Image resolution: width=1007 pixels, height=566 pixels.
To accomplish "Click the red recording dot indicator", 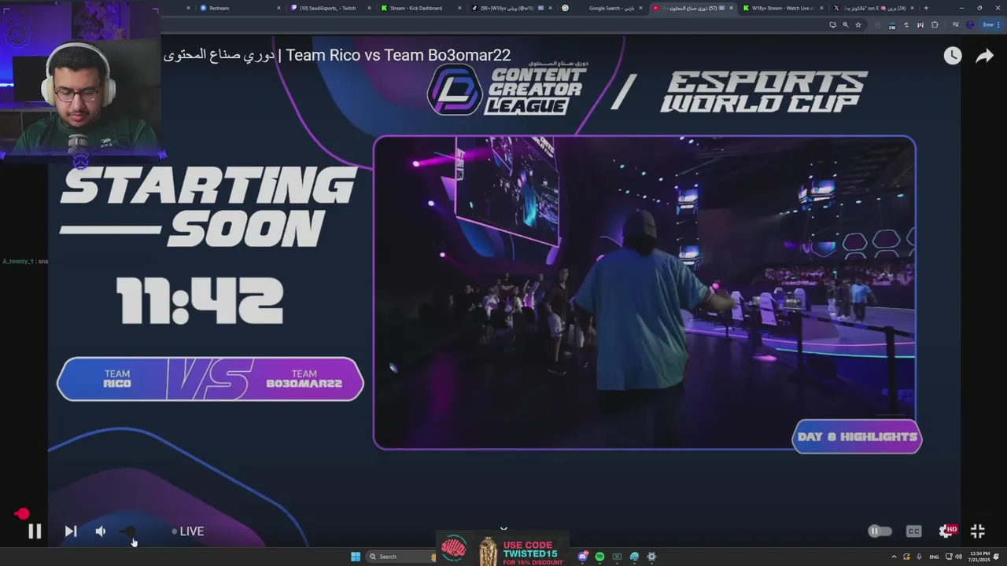I will [22, 514].
